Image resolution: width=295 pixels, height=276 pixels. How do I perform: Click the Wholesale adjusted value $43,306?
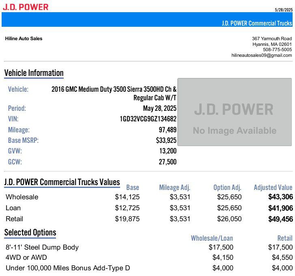click(280, 197)
